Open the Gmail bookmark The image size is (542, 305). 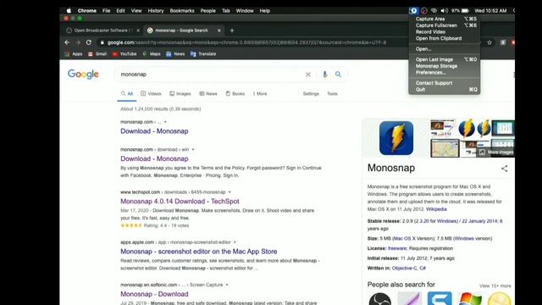pos(97,54)
